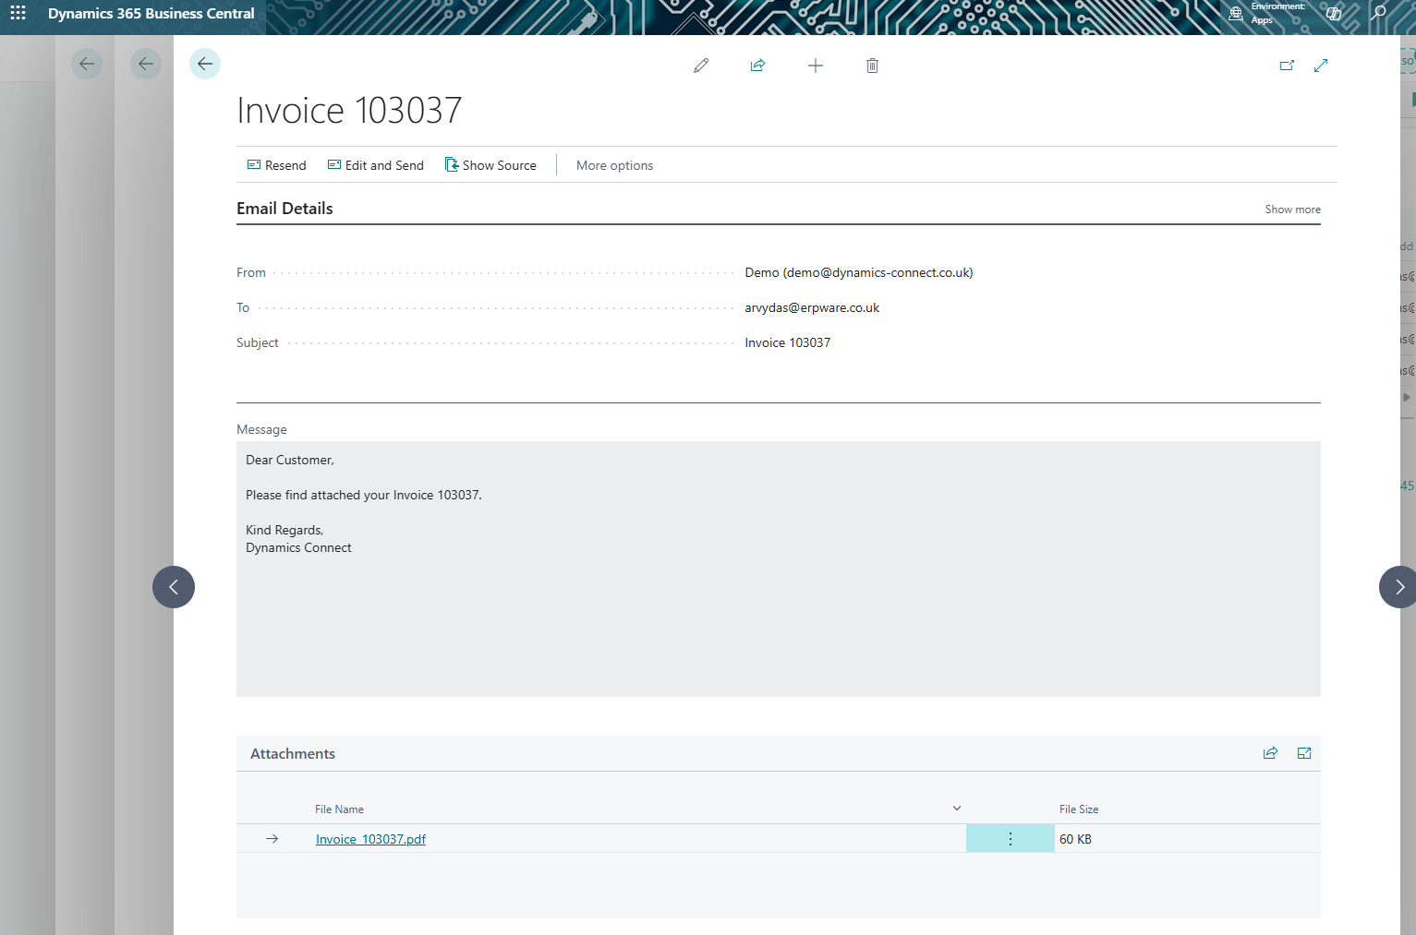
Task: Expand page to full width
Action: click(1321, 66)
